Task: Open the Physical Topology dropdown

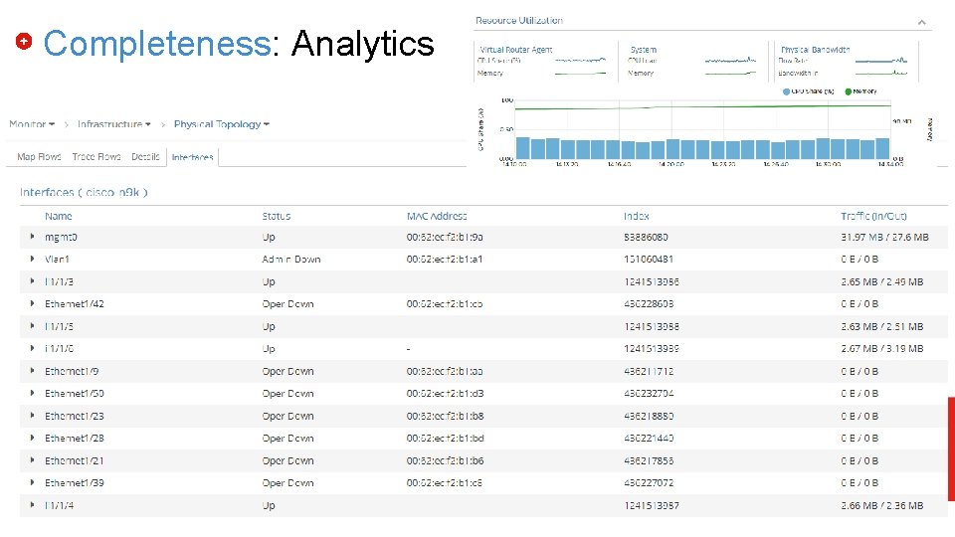Action: click(222, 124)
